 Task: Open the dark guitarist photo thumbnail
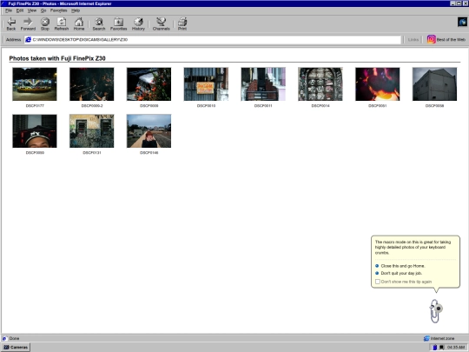(x=91, y=84)
